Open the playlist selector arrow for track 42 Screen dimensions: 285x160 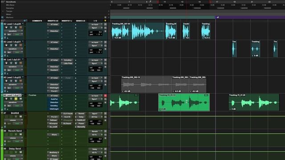tap(23, 24)
